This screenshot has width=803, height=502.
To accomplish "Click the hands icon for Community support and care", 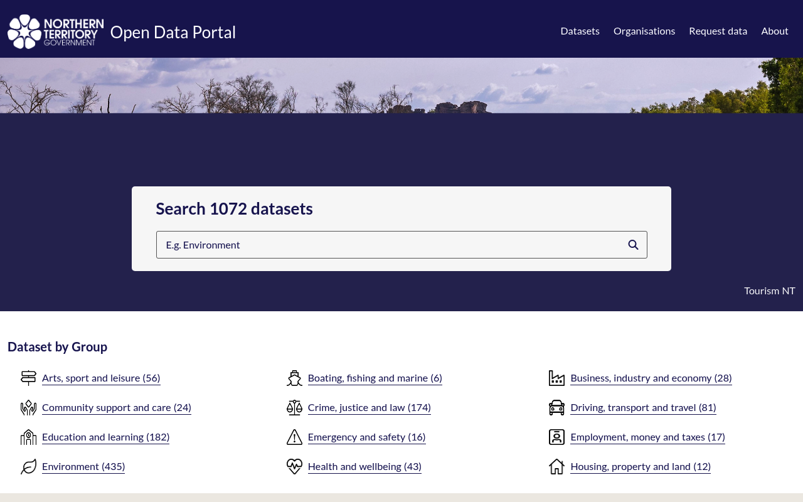I will pos(29,407).
